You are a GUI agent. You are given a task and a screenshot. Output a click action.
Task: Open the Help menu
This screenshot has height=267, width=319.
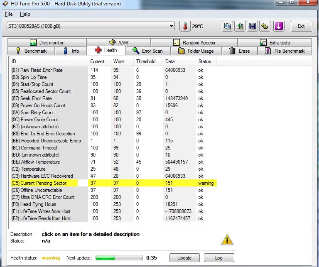click(x=25, y=14)
